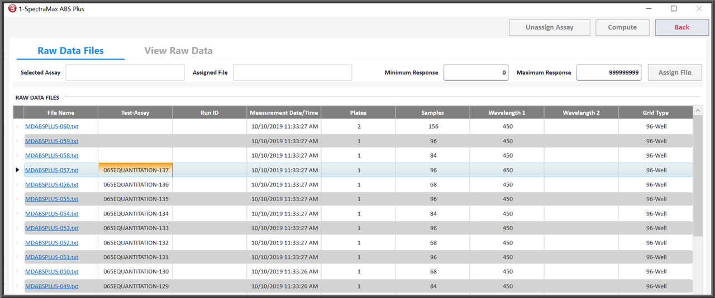
Task: Select the 065EQUANTITATION-137 test-assay cell
Action: [x=135, y=170]
